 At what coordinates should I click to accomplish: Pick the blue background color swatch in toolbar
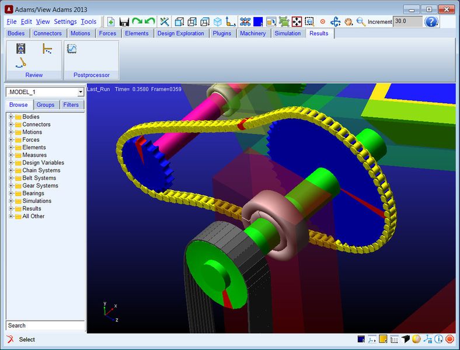tap(258, 22)
